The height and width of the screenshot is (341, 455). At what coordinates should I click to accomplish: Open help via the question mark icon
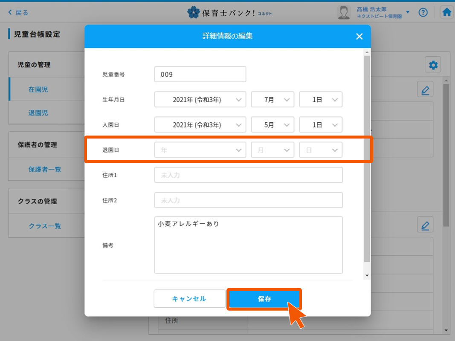tap(423, 12)
